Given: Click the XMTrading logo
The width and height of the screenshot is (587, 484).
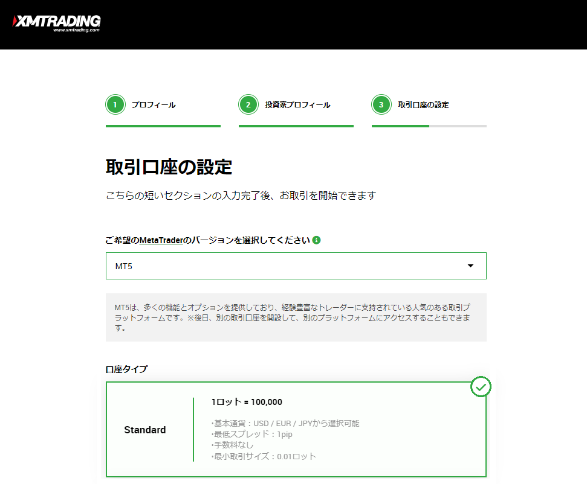Looking at the screenshot, I should [x=57, y=23].
